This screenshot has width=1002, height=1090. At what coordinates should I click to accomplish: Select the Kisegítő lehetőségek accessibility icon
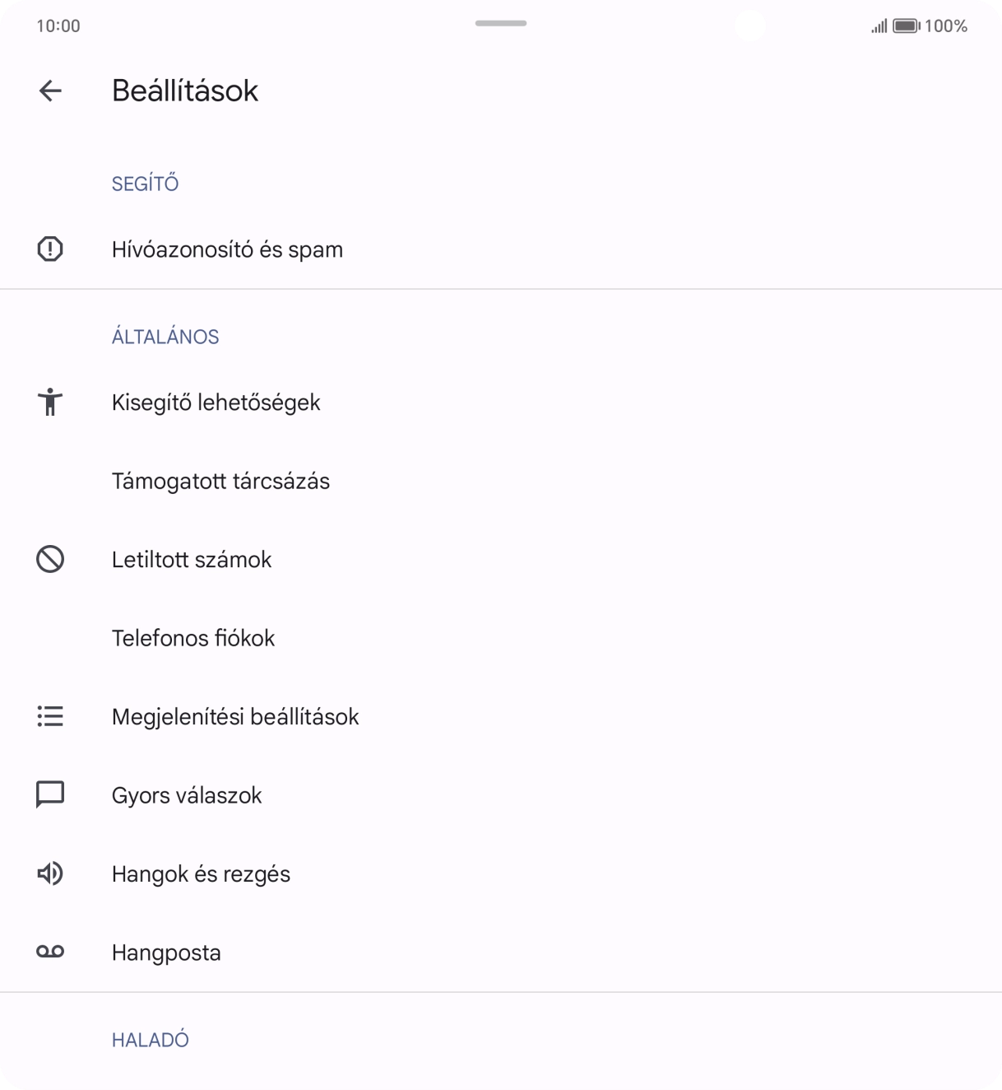[x=50, y=402]
